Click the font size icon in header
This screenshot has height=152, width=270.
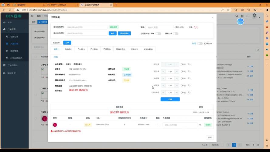pos(248,16)
